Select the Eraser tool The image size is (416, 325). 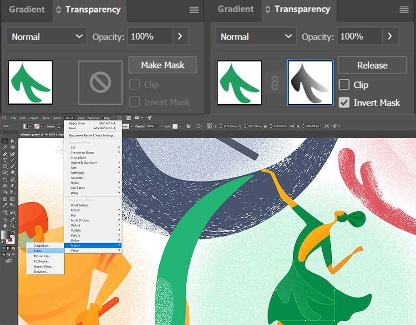point(12,173)
